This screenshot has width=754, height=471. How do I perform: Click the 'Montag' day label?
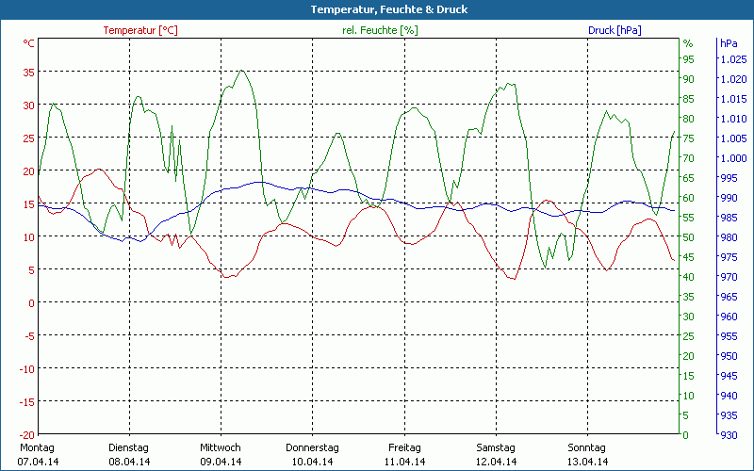(37, 447)
